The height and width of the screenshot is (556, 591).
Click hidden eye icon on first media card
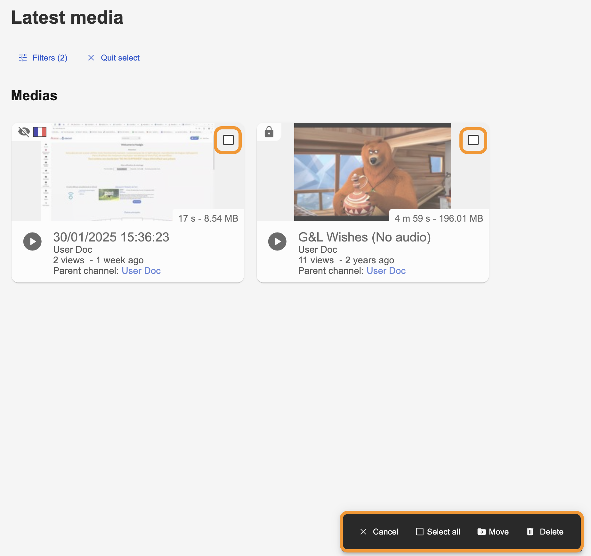24,132
